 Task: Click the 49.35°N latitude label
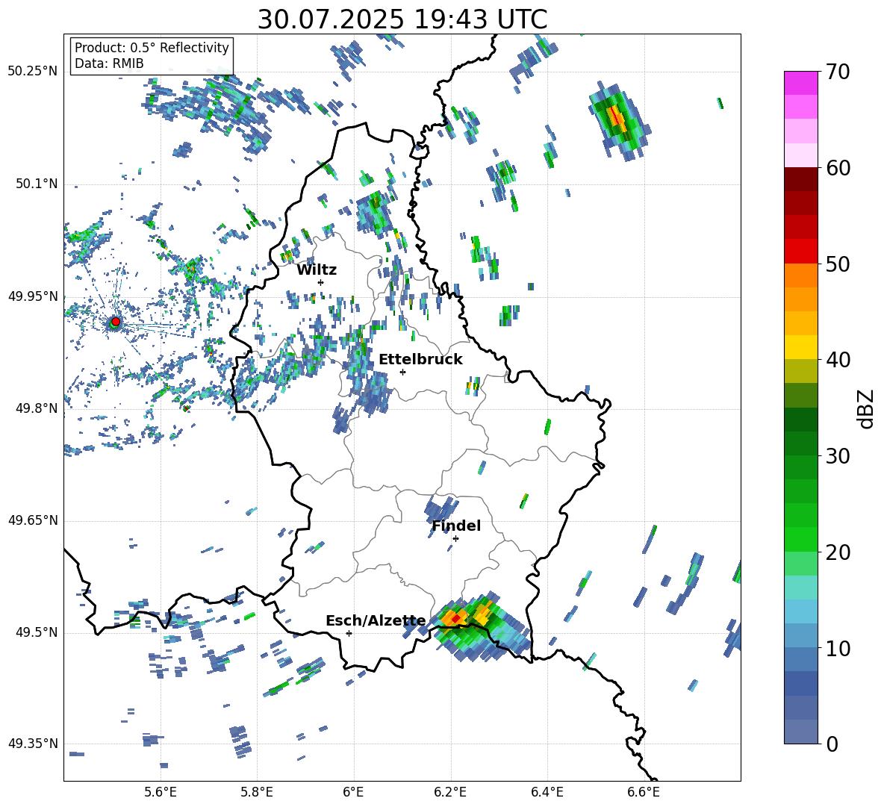tap(33, 744)
